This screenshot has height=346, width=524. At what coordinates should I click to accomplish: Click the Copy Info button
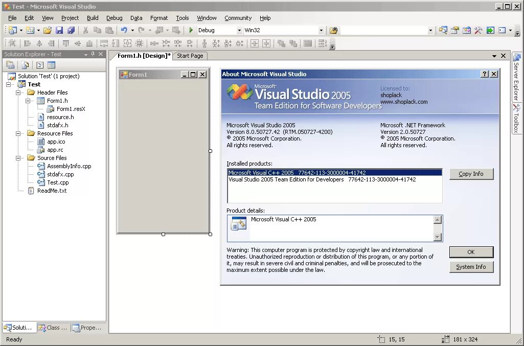pyautogui.click(x=471, y=174)
